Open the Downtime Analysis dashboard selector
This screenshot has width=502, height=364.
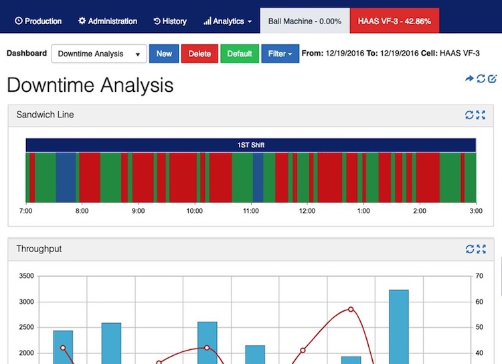(x=99, y=54)
